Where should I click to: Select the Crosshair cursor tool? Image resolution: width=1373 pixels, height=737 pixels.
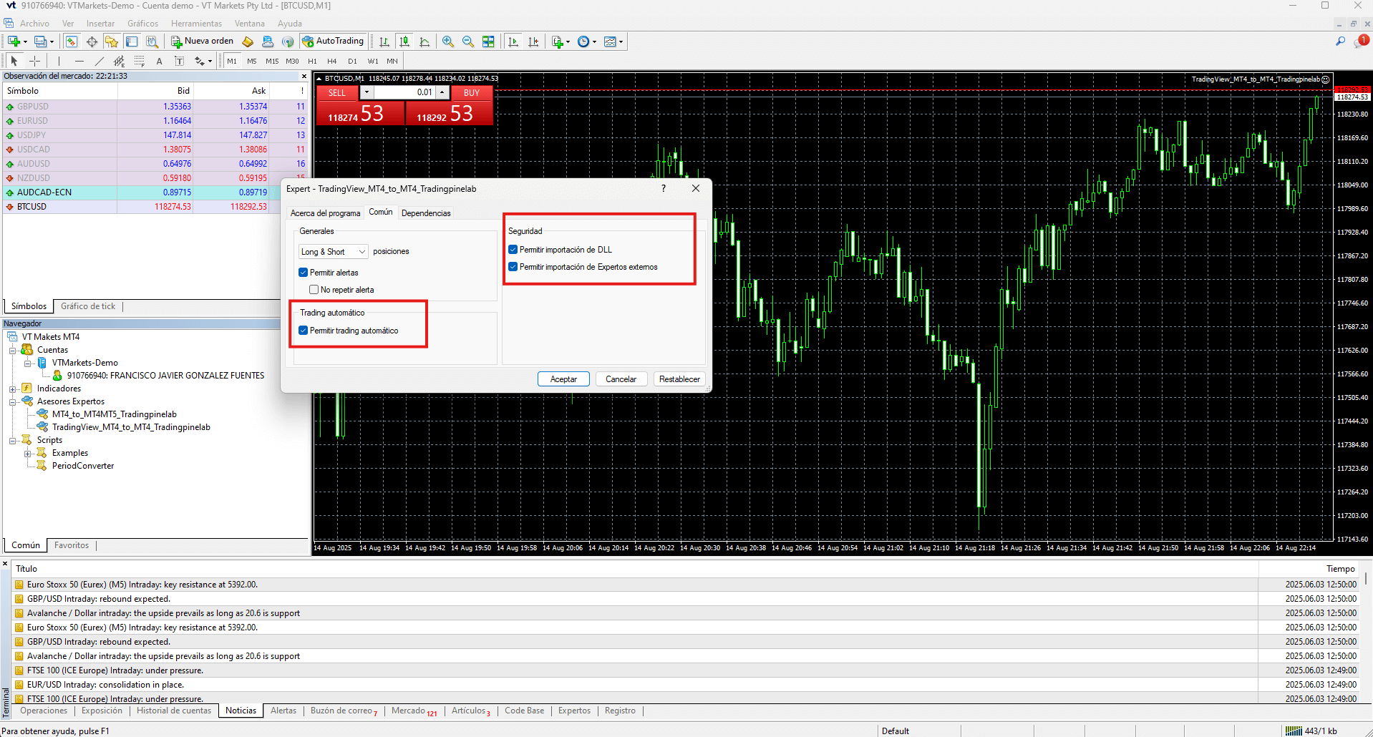tap(34, 61)
